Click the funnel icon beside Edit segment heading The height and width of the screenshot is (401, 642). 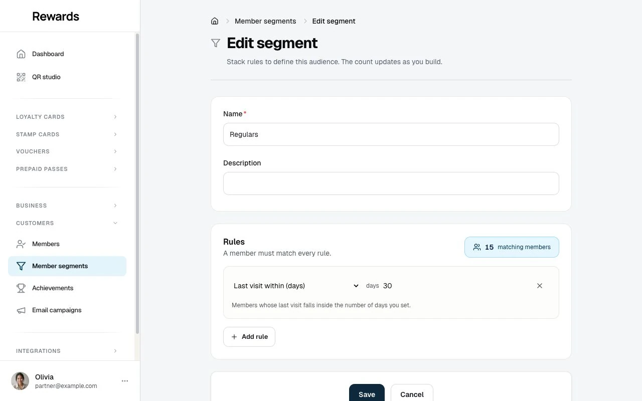tap(216, 43)
